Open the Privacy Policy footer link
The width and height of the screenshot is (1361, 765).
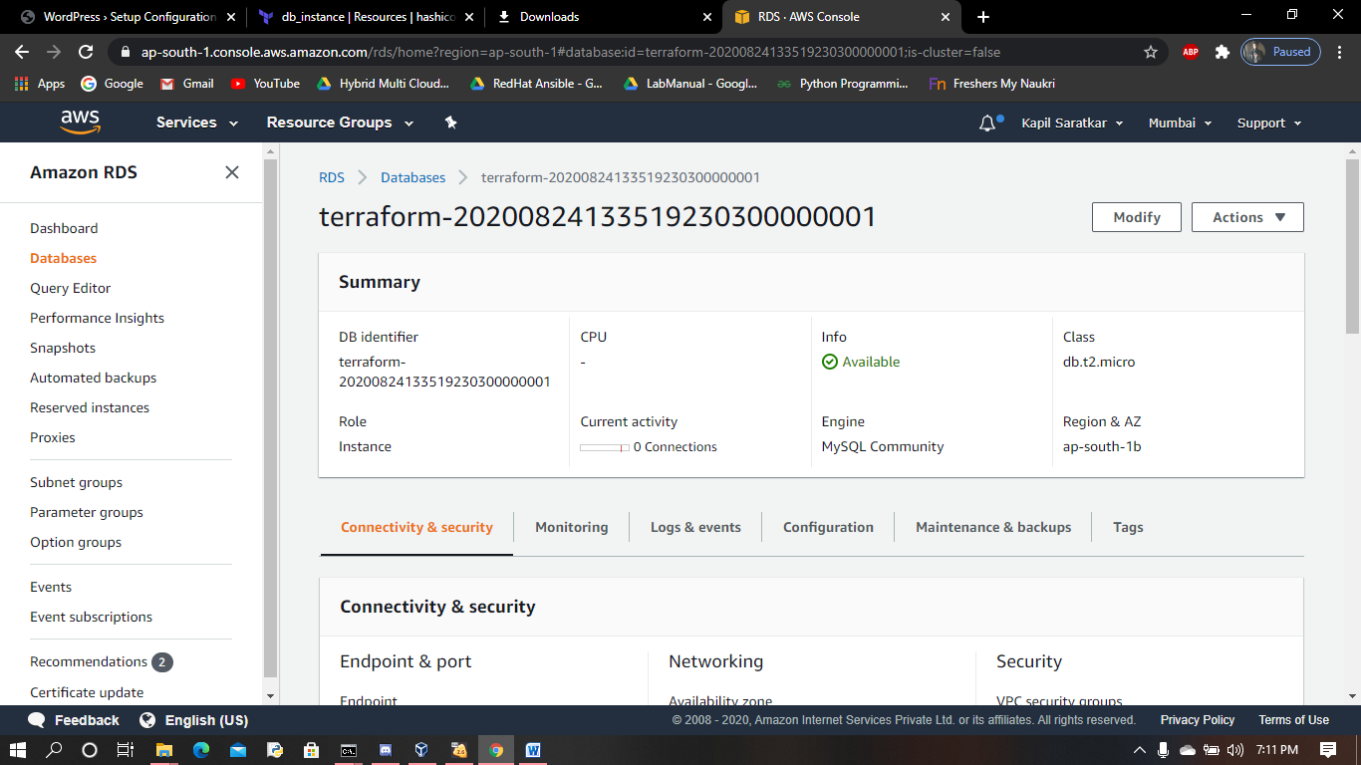(1198, 720)
